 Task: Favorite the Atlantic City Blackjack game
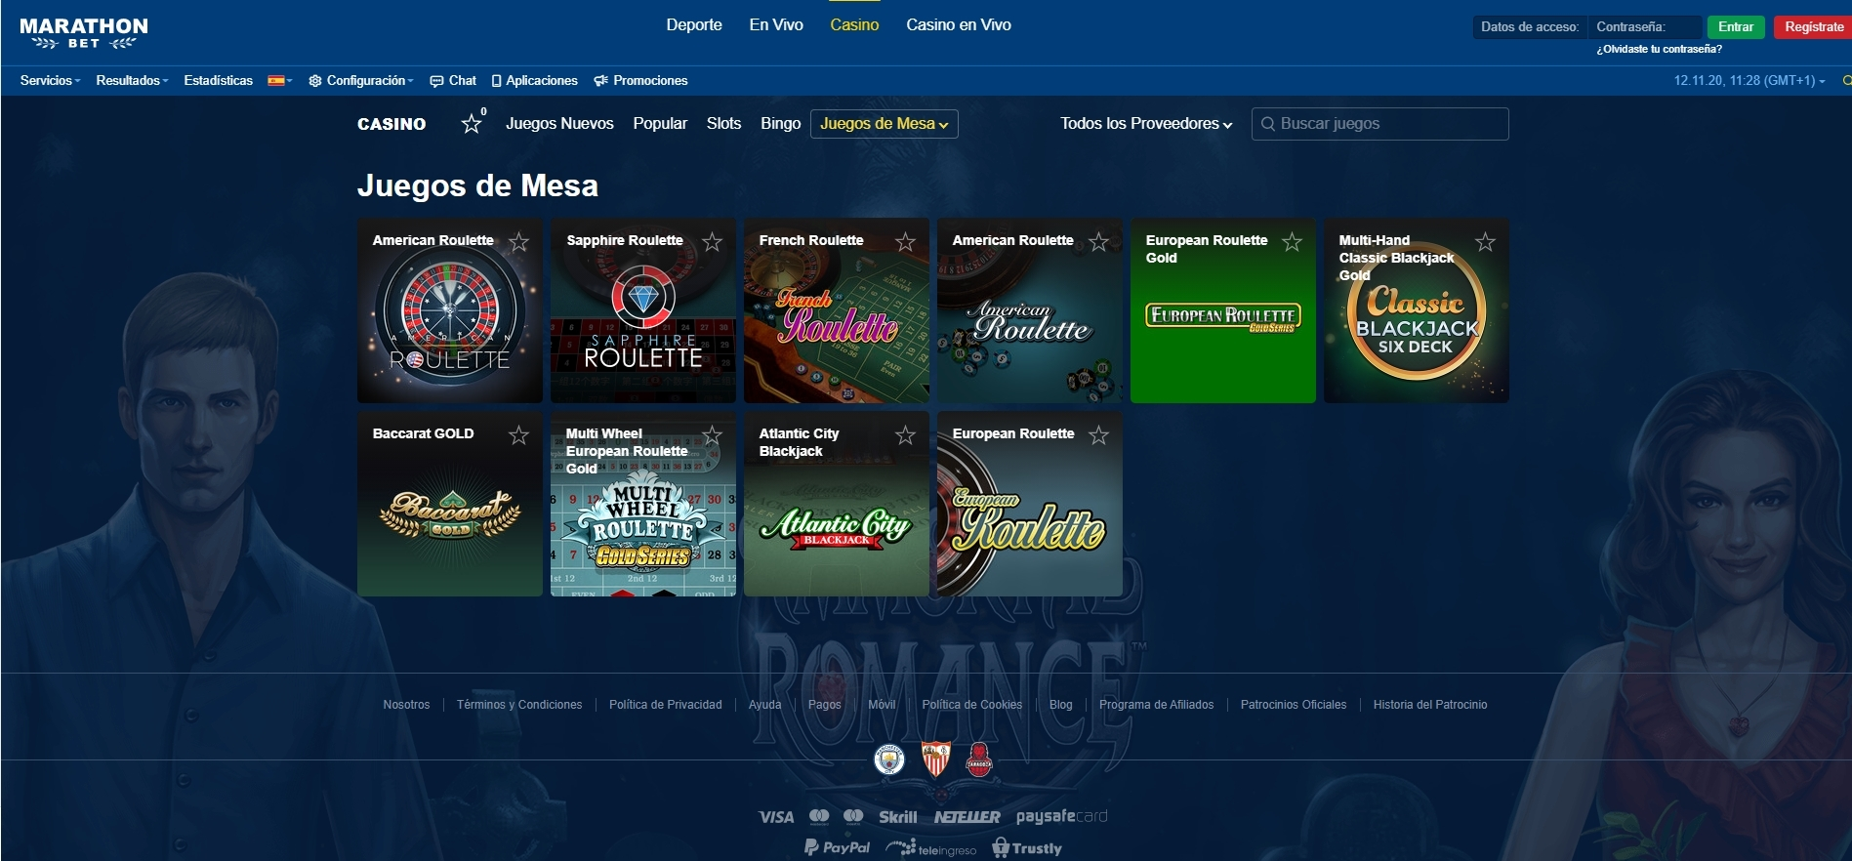point(906,434)
